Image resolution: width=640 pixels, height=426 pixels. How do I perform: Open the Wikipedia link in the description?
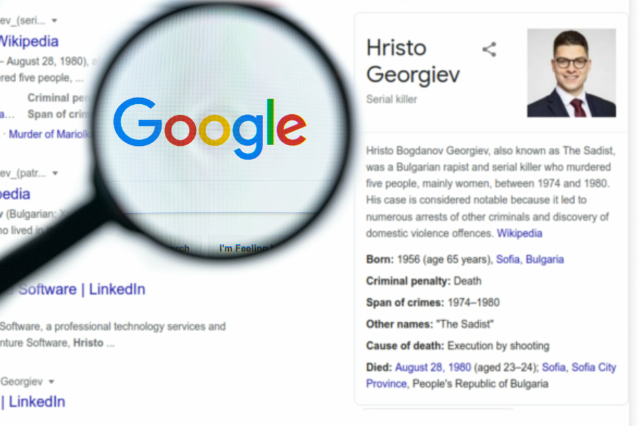(x=519, y=234)
